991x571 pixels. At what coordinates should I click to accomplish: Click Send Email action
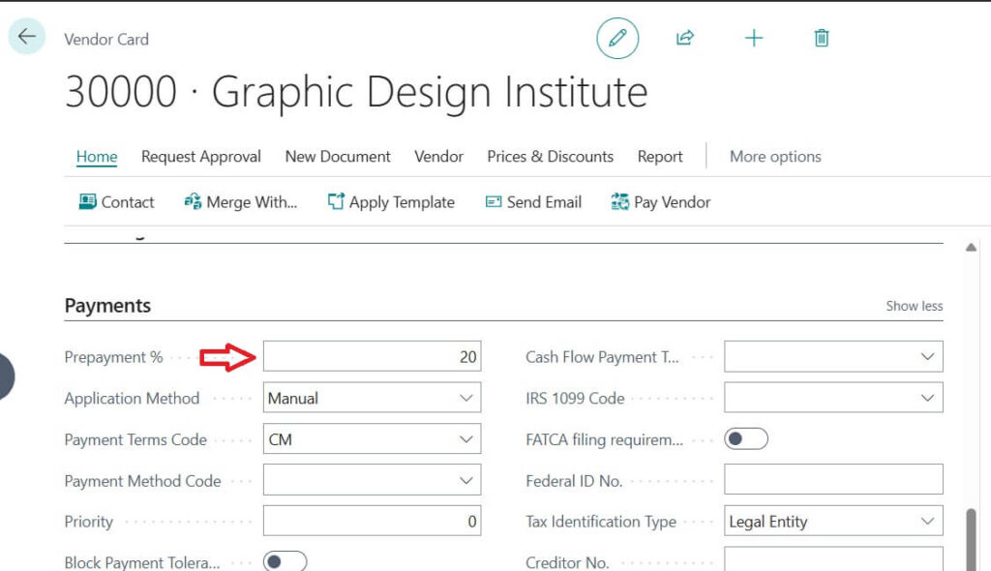pos(533,202)
